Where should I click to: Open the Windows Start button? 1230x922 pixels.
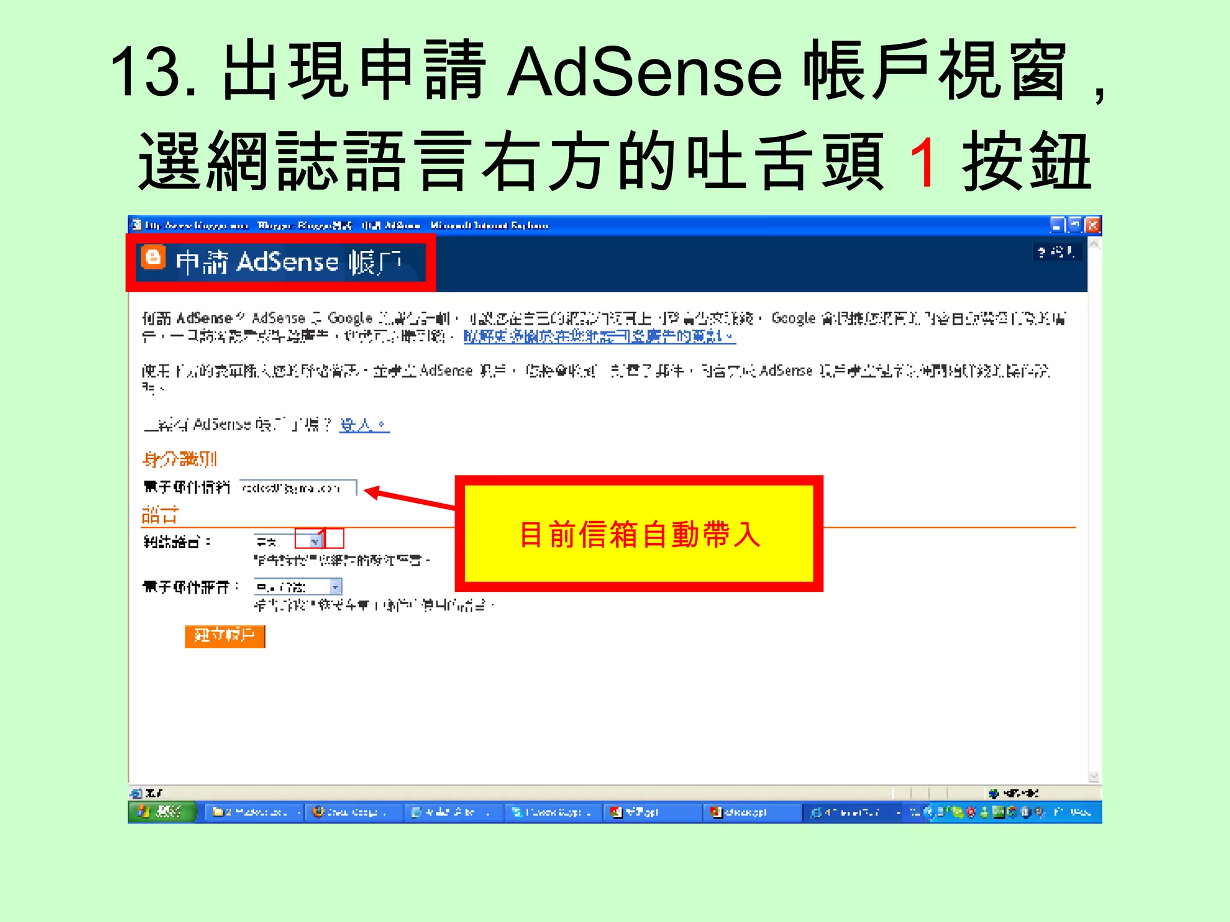point(162,812)
